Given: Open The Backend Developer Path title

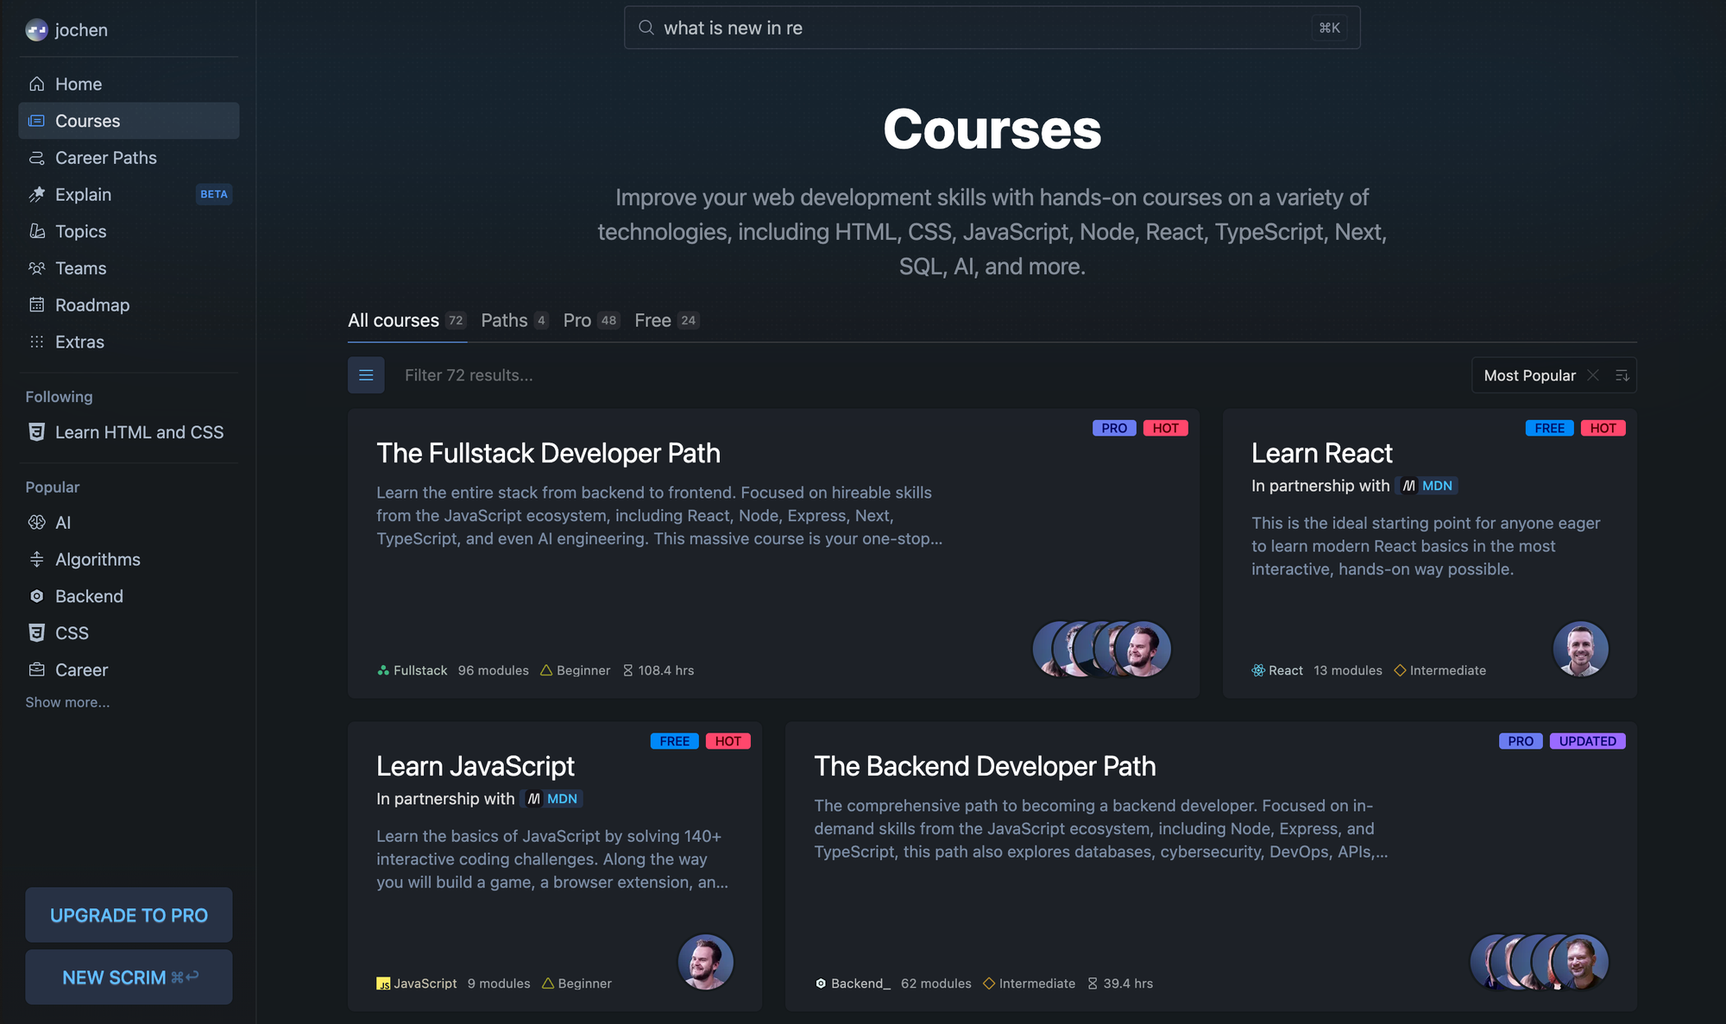Looking at the screenshot, I should pyautogui.click(x=985, y=766).
